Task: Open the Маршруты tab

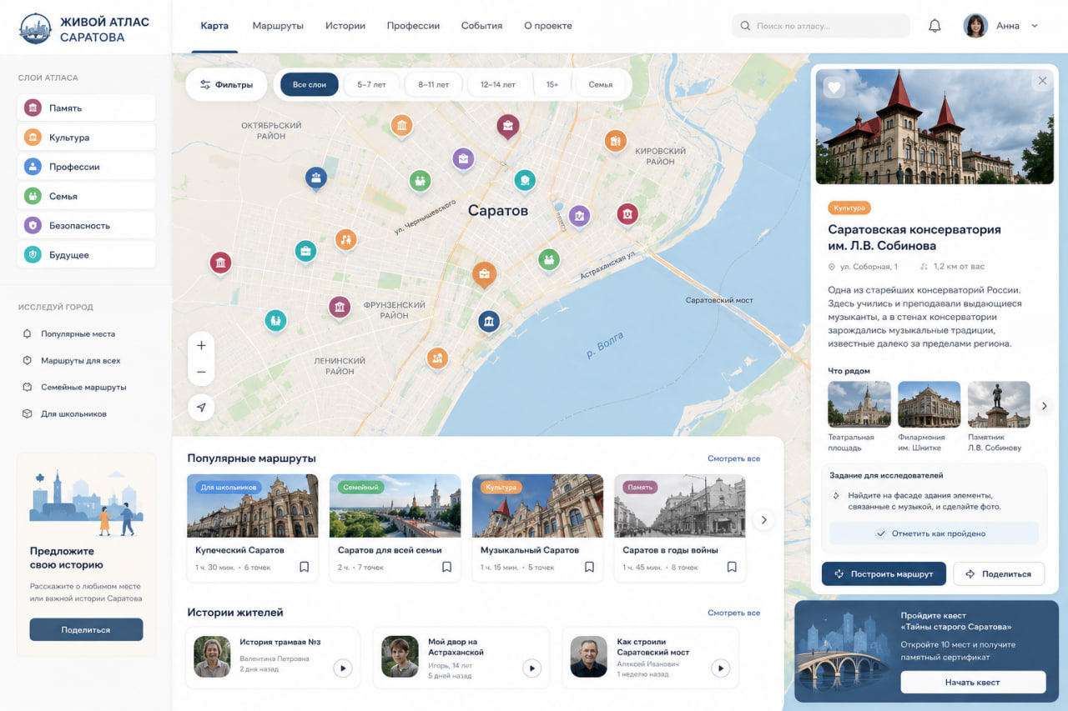Action: [x=278, y=26]
